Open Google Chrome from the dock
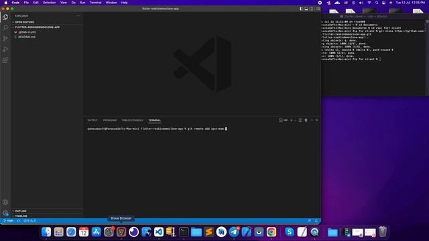The width and height of the screenshot is (429, 241). click(271, 232)
